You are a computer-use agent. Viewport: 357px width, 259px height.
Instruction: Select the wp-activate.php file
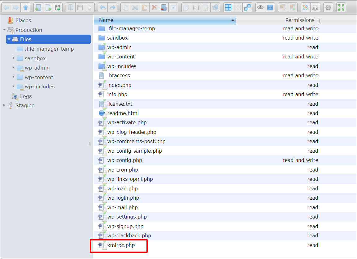point(225,122)
